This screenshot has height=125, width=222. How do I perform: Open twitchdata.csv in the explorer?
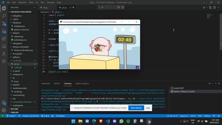(20, 40)
